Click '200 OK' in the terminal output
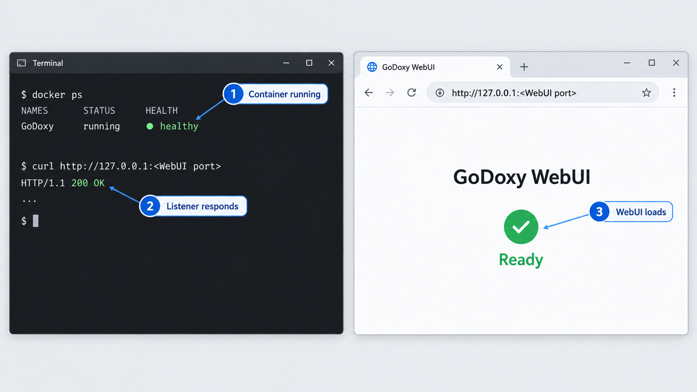 tap(88, 183)
